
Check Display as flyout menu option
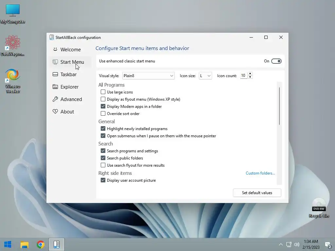tap(103, 99)
